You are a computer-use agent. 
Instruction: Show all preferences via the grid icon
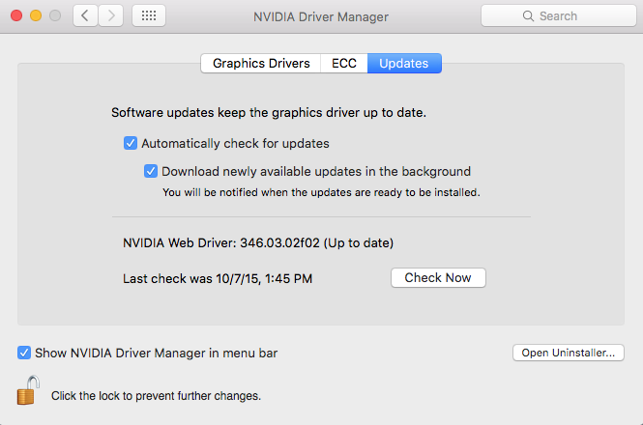pos(148,16)
